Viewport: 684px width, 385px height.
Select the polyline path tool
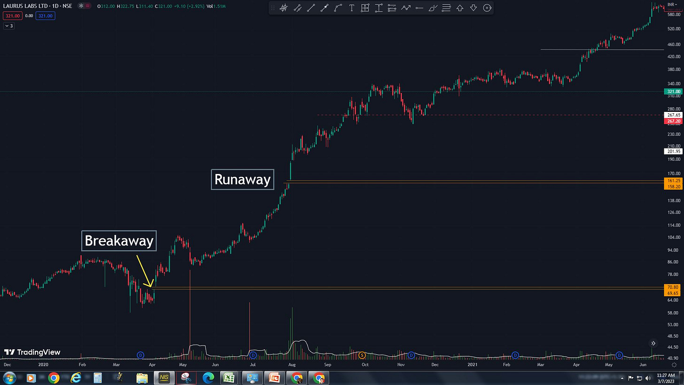click(338, 8)
